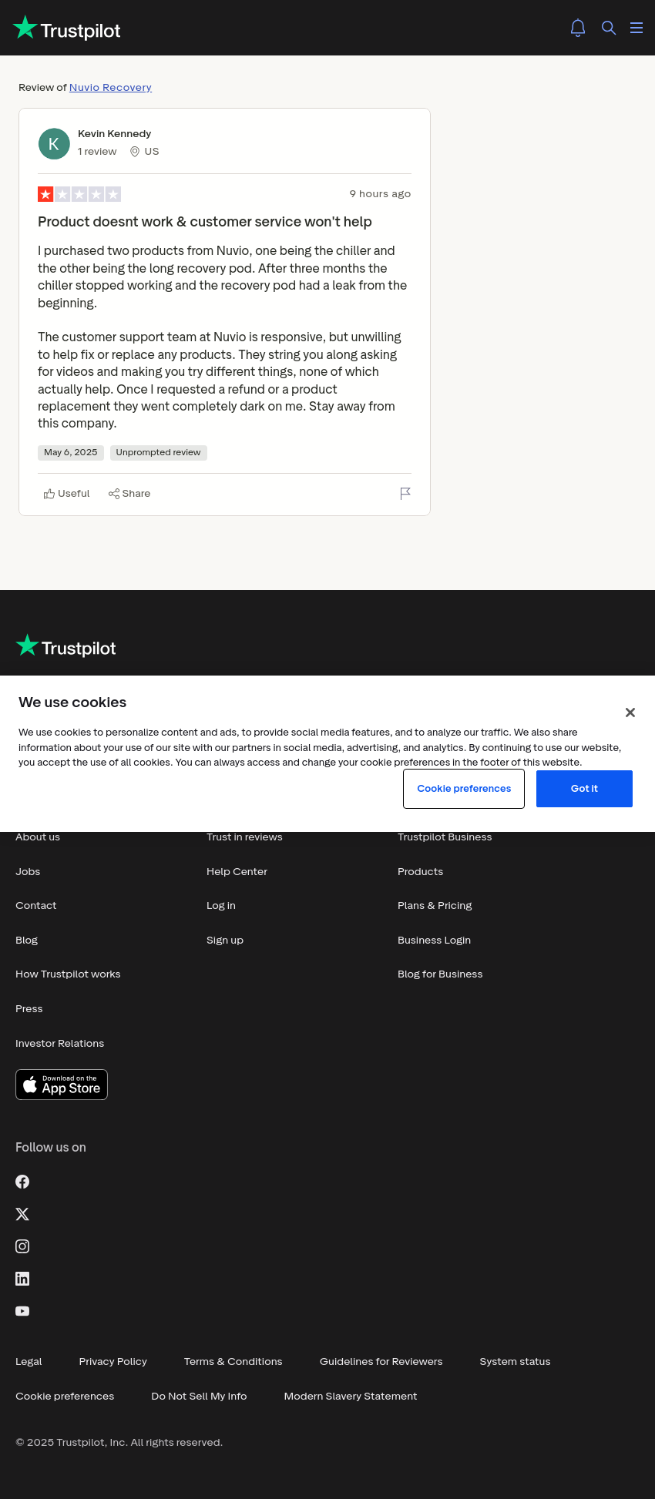Open the Facebook social icon
This screenshot has width=655, height=1499.
click(x=22, y=1182)
